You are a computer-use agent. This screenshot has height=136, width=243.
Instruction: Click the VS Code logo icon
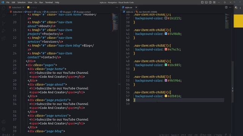(x=3, y=2)
